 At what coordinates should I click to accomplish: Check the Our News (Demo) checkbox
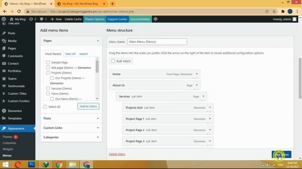[52, 99]
